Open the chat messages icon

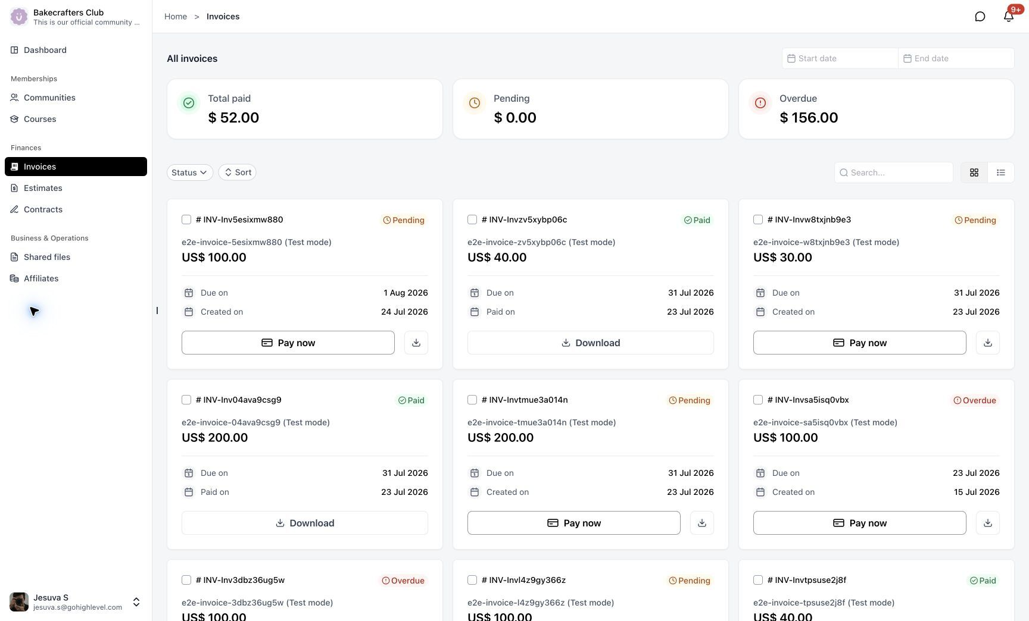[980, 17]
